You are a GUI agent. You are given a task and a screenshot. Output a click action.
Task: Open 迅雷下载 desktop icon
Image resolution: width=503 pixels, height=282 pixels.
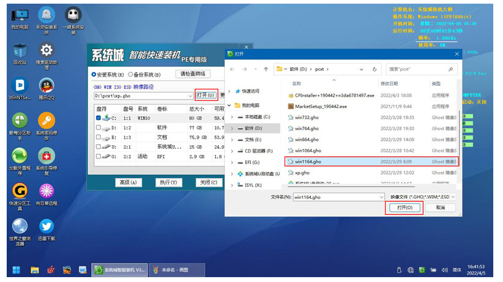(46, 227)
